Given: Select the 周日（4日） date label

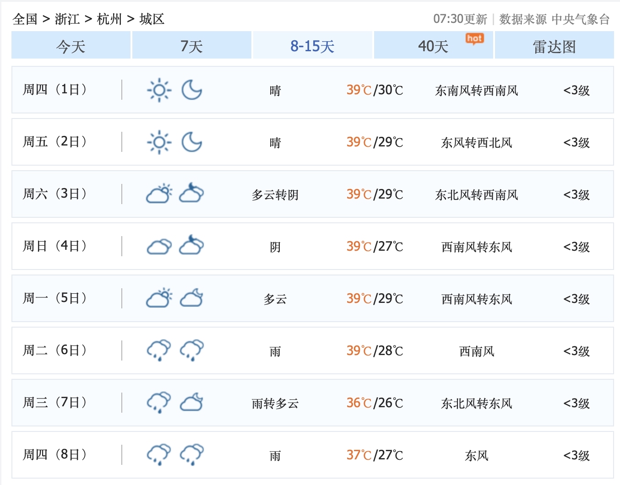Looking at the screenshot, I should coord(54,246).
